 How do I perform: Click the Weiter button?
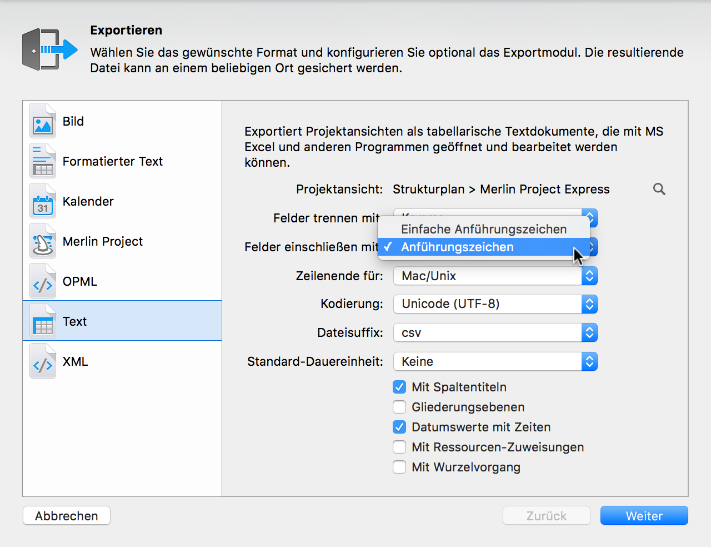644,515
